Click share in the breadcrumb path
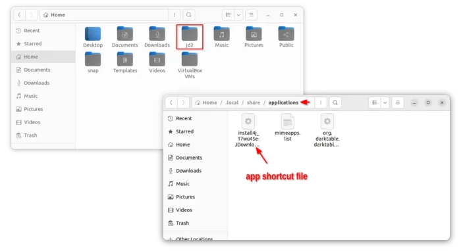Image resolution: width=461 pixels, height=251 pixels. coord(254,103)
